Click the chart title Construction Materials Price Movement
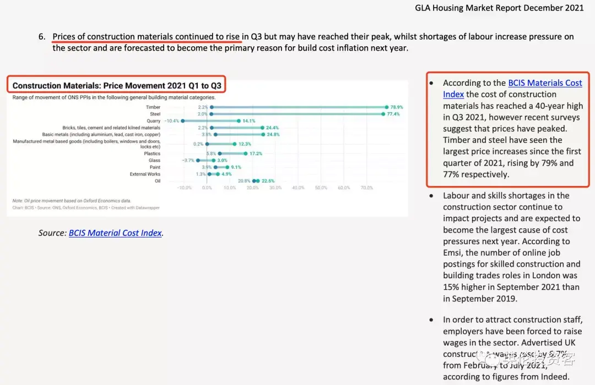This screenshot has width=595, height=385. point(116,86)
